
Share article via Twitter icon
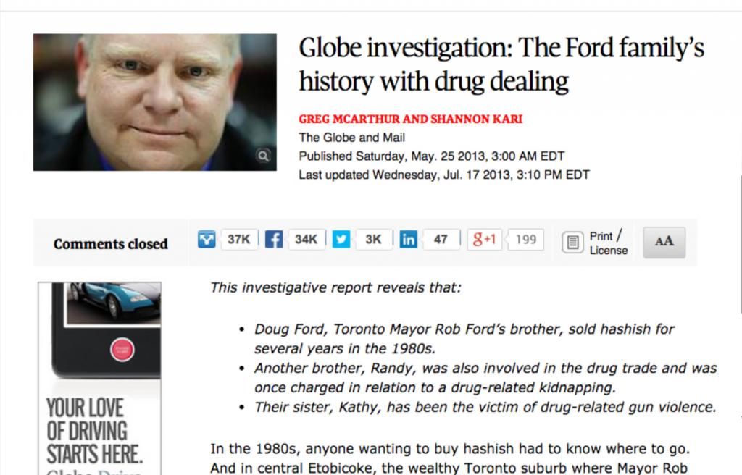point(341,240)
